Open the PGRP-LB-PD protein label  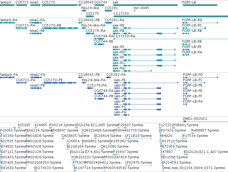click(x=193, y=75)
